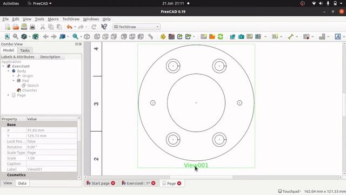Collapse the Exercise0 tree node
The image size is (346, 195).
(x=3, y=66)
